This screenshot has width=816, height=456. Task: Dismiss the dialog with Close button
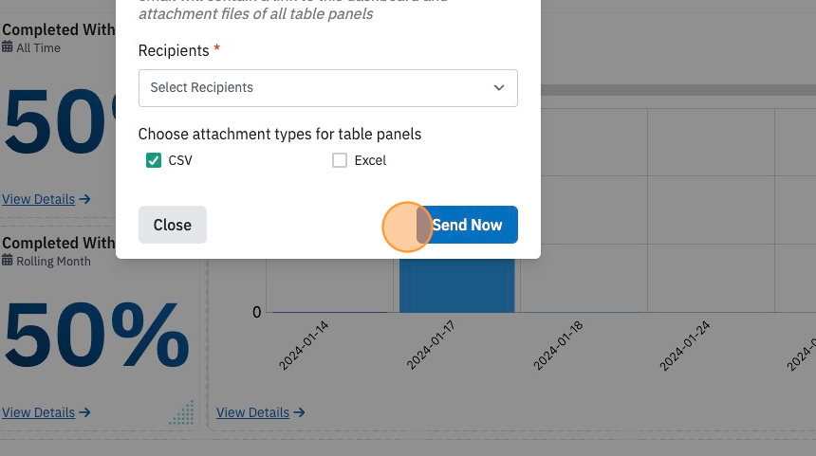[173, 225]
